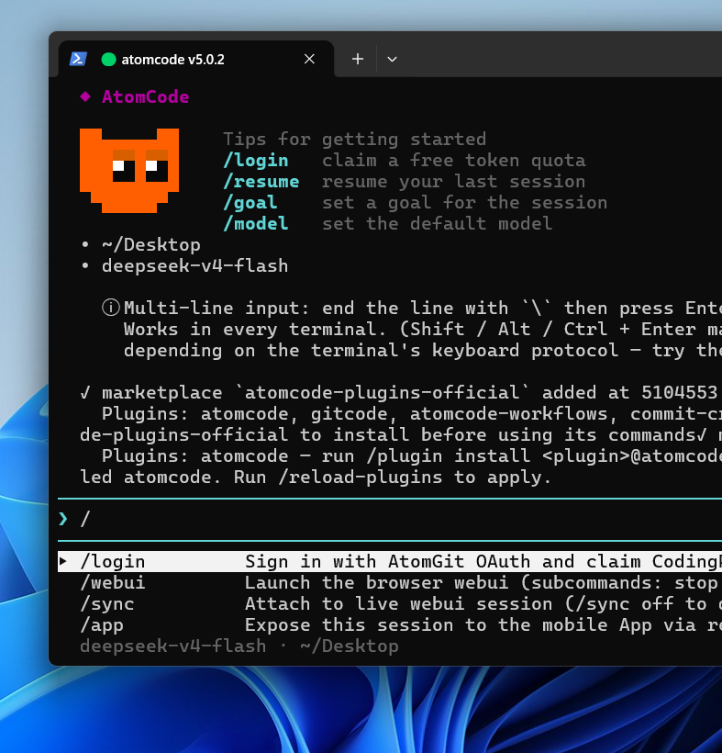The height and width of the screenshot is (753, 722).
Task: Click the checkmark before marketplace line
Action: (x=85, y=392)
